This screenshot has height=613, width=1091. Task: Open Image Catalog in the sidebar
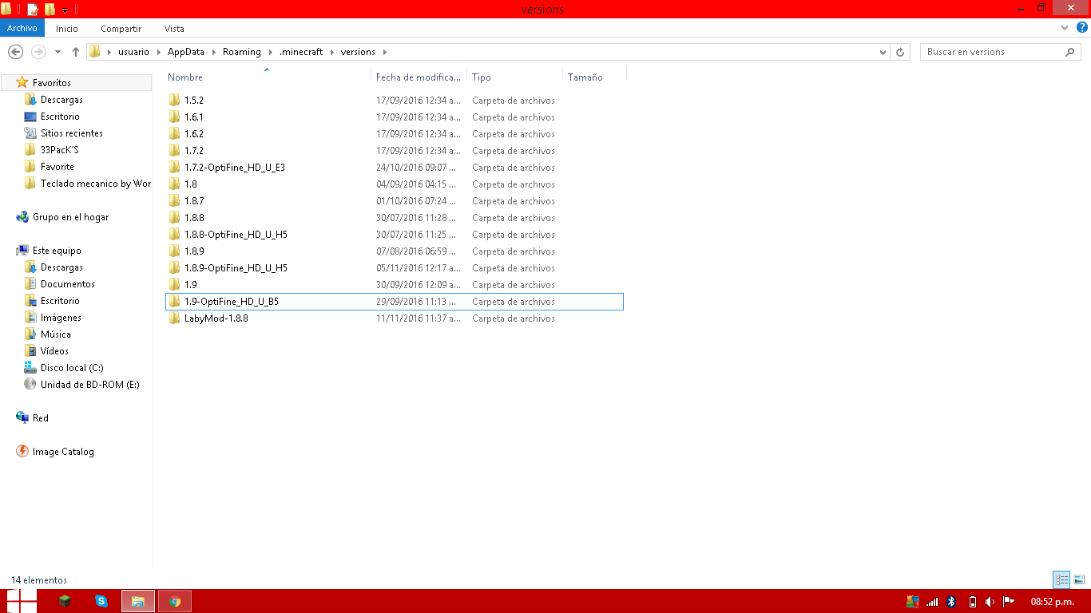(63, 452)
